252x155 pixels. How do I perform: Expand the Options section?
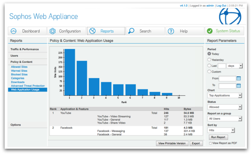28,125
